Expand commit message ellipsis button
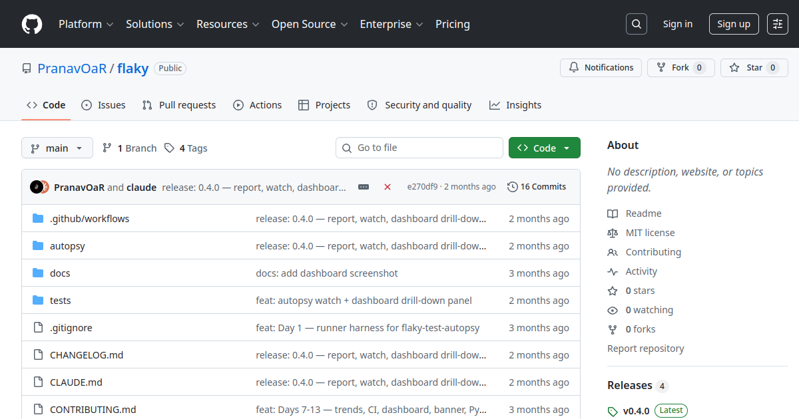The width and height of the screenshot is (799, 419). click(x=364, y=187)
